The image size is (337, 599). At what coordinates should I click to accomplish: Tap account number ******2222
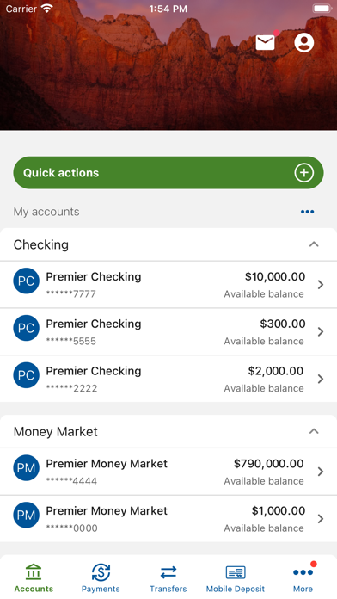click(x=71, y=388)
